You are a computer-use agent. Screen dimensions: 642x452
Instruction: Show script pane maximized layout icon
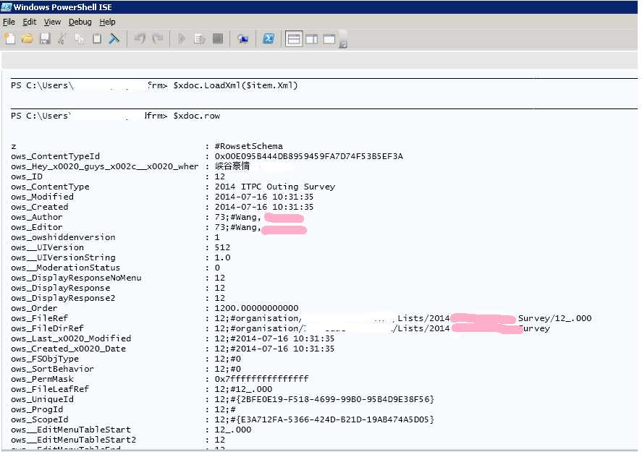pyautogui.click(x=329, y=39)
